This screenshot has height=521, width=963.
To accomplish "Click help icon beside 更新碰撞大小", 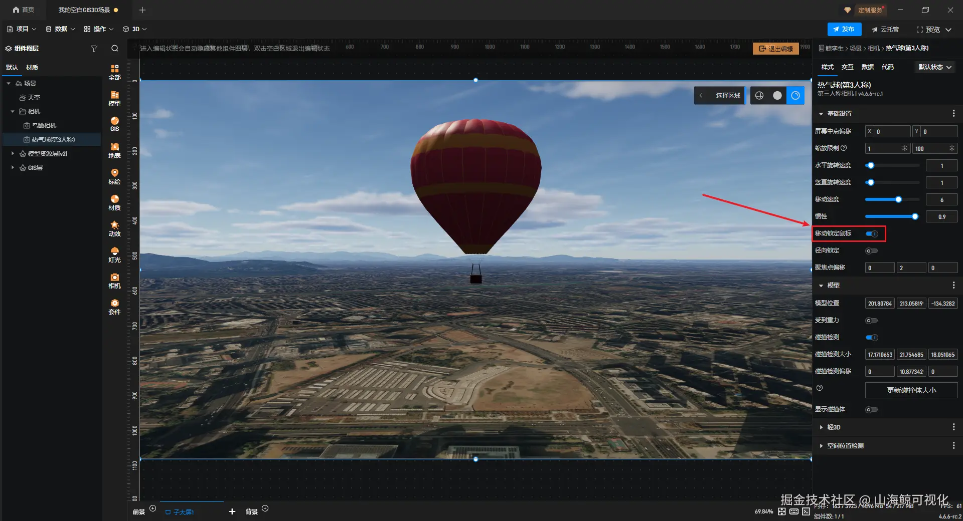I will 820,388.
